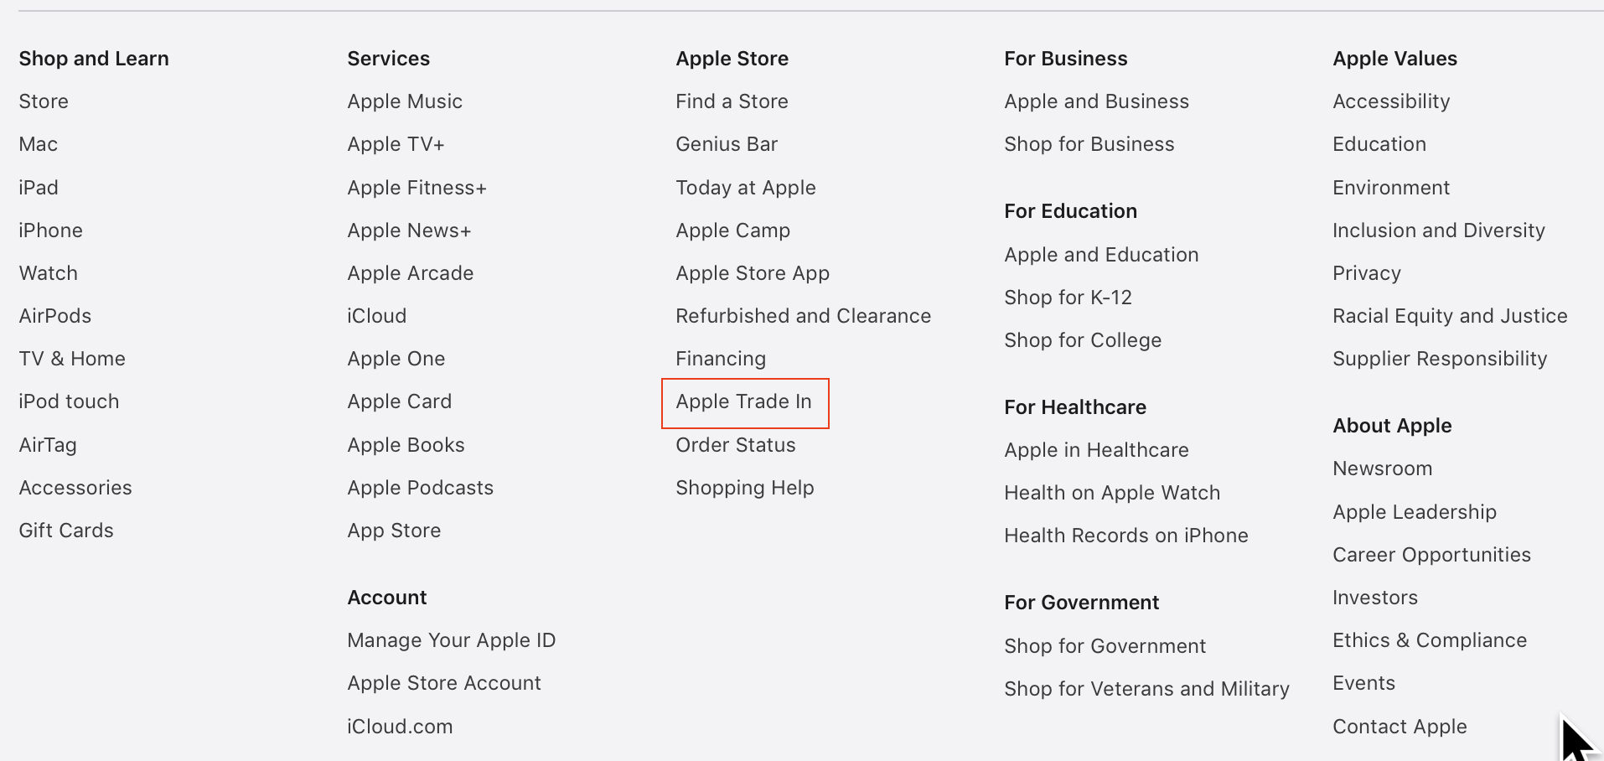Open Refurbished and Clearance
The height and width of the screenshot is (761, 1604).
point(803,316)
